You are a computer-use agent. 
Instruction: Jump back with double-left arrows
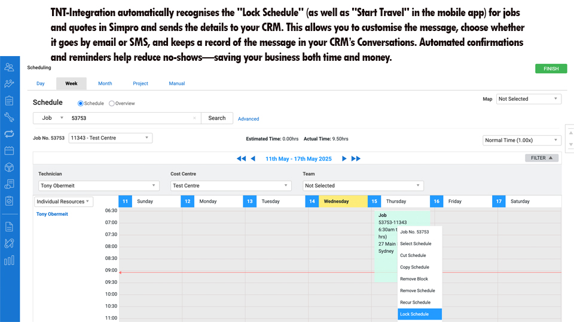241,159
